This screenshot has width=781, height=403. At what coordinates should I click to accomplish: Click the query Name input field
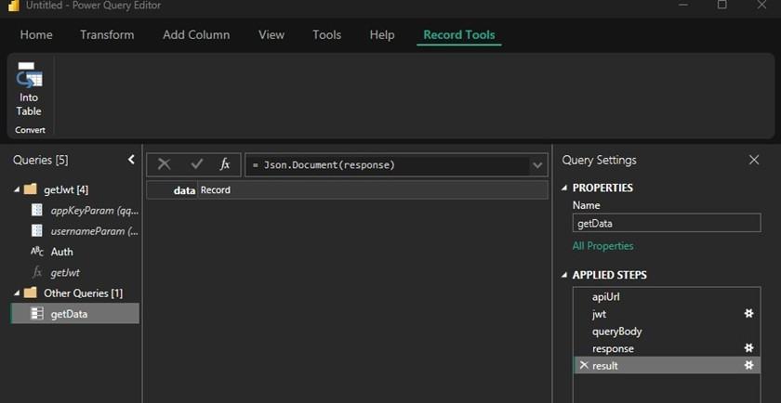pyautogui.click(x=666, y=223)
